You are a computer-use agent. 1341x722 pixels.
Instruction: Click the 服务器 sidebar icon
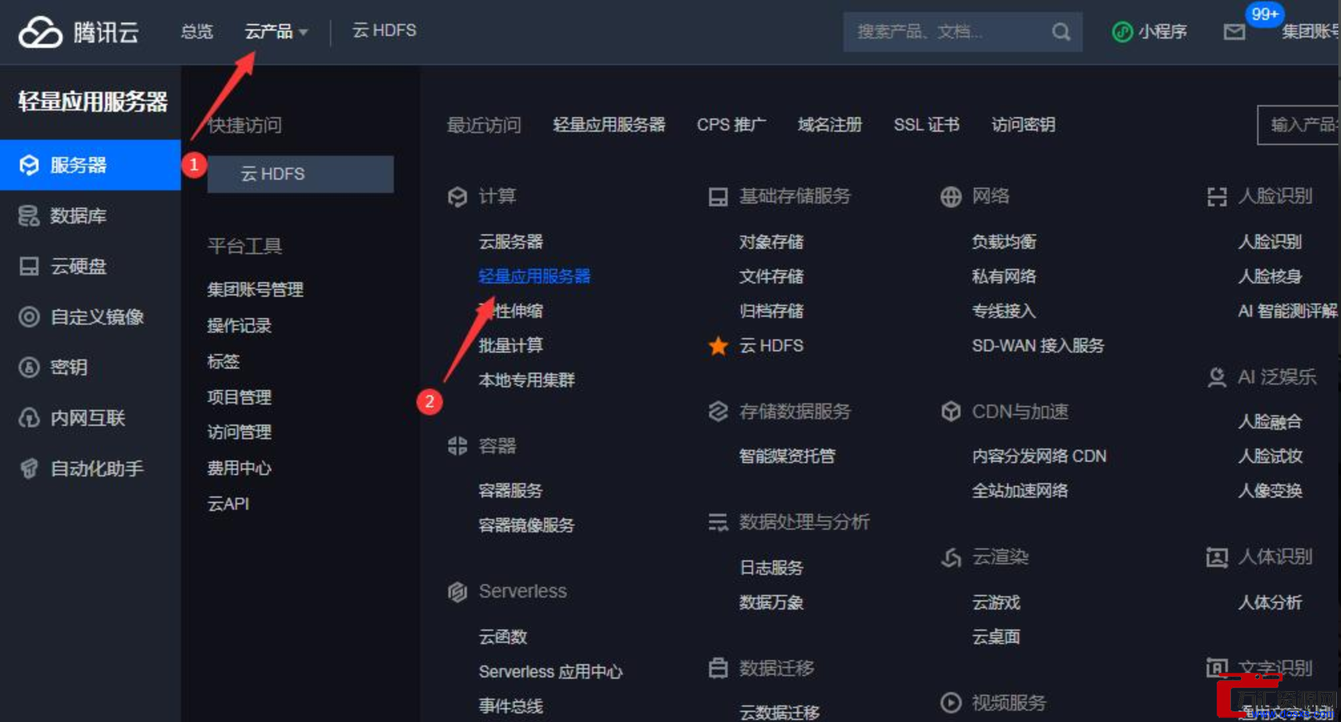click(x=29, y=165)
